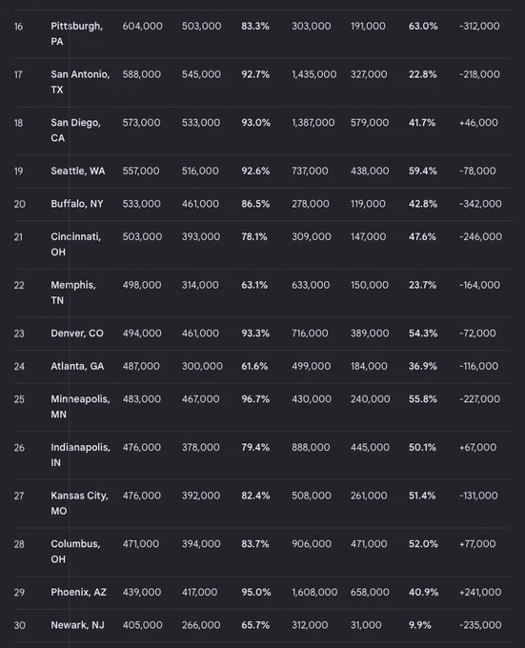This screenshot has width=525, height=648.
Task: Click San Antonio's 1,435,000 population value
Action: [313, 74]
